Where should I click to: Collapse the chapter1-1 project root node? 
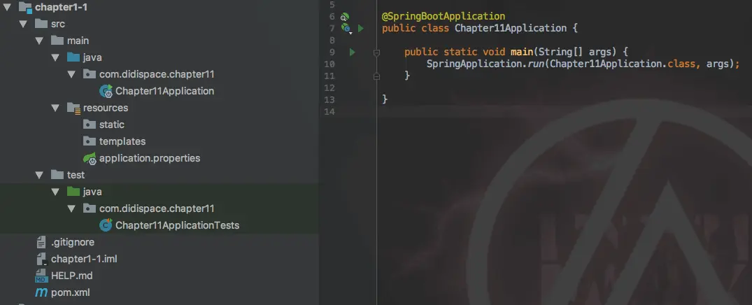pyautogui.click(x=7, y=7)
